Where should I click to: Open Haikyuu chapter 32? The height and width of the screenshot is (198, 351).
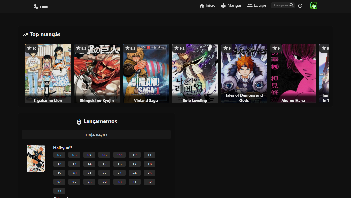[150, 182]
